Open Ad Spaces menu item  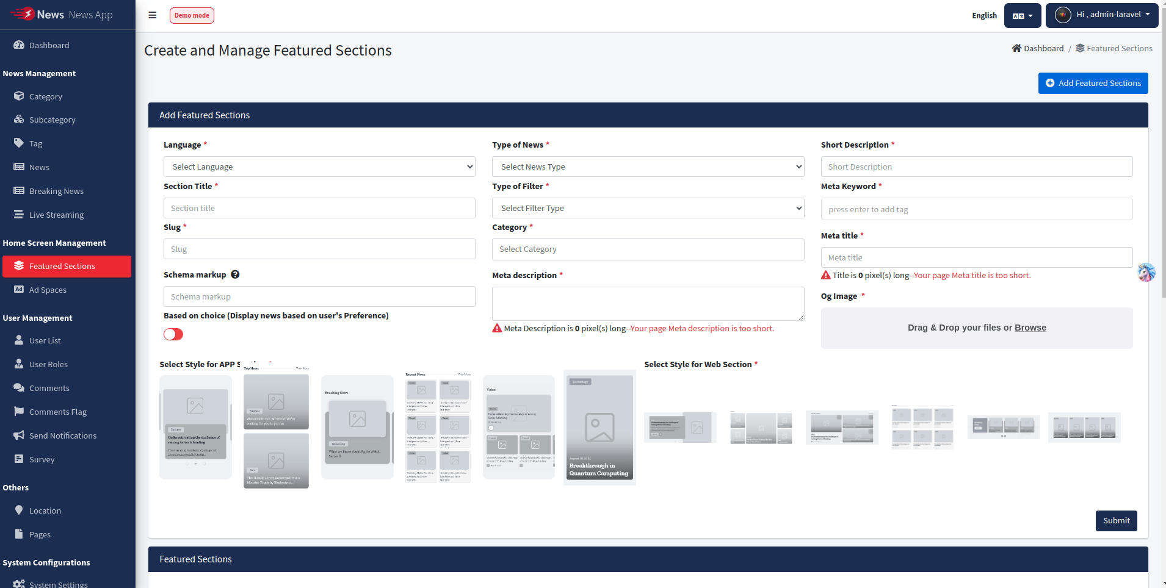48,290
